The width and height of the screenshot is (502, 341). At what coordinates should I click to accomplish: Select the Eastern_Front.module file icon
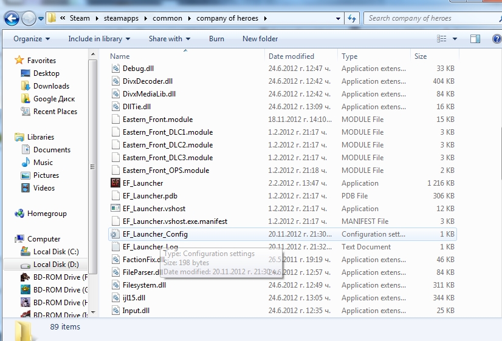click(x=115, y=120)
